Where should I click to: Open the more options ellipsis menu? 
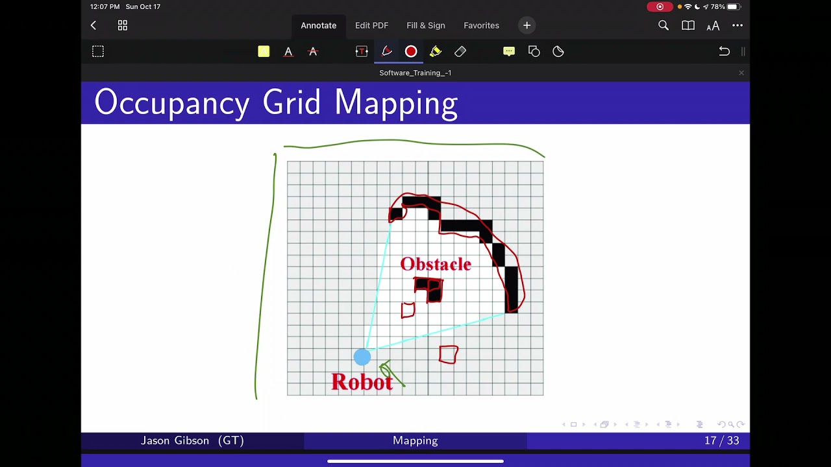738,25
